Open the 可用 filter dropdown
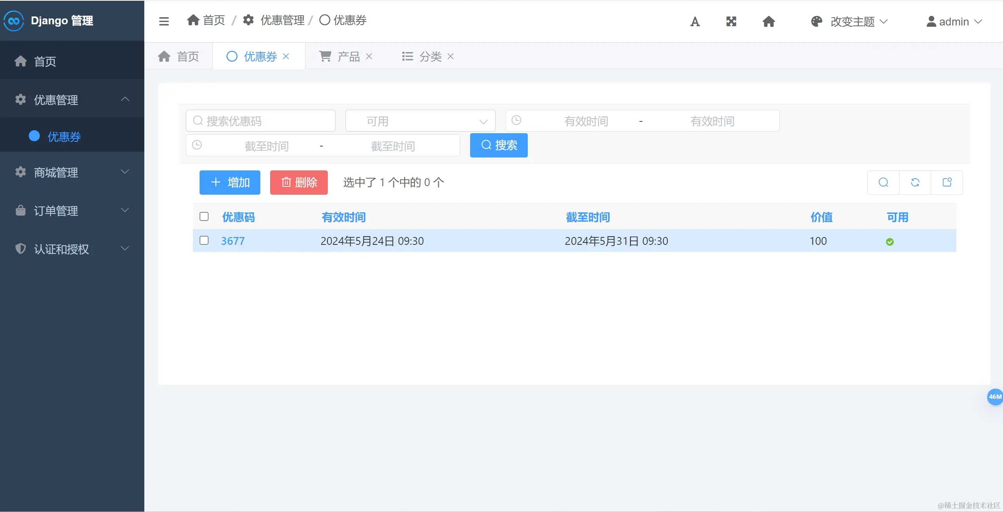Viewport: 1003px width, 512px height. [x=420, y=121]
